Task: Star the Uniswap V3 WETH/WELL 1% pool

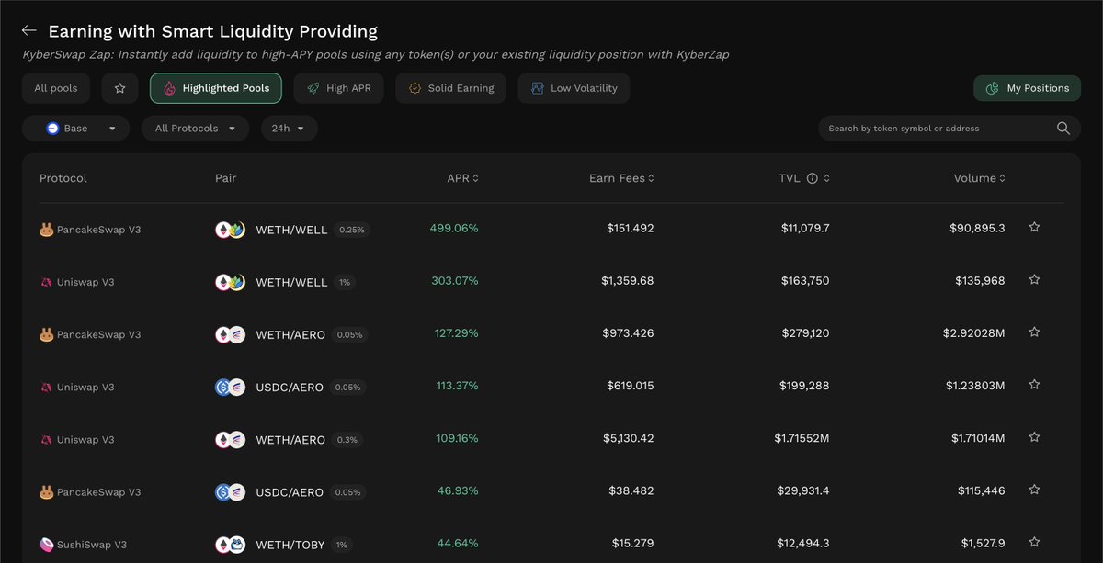Action: 1034,279
